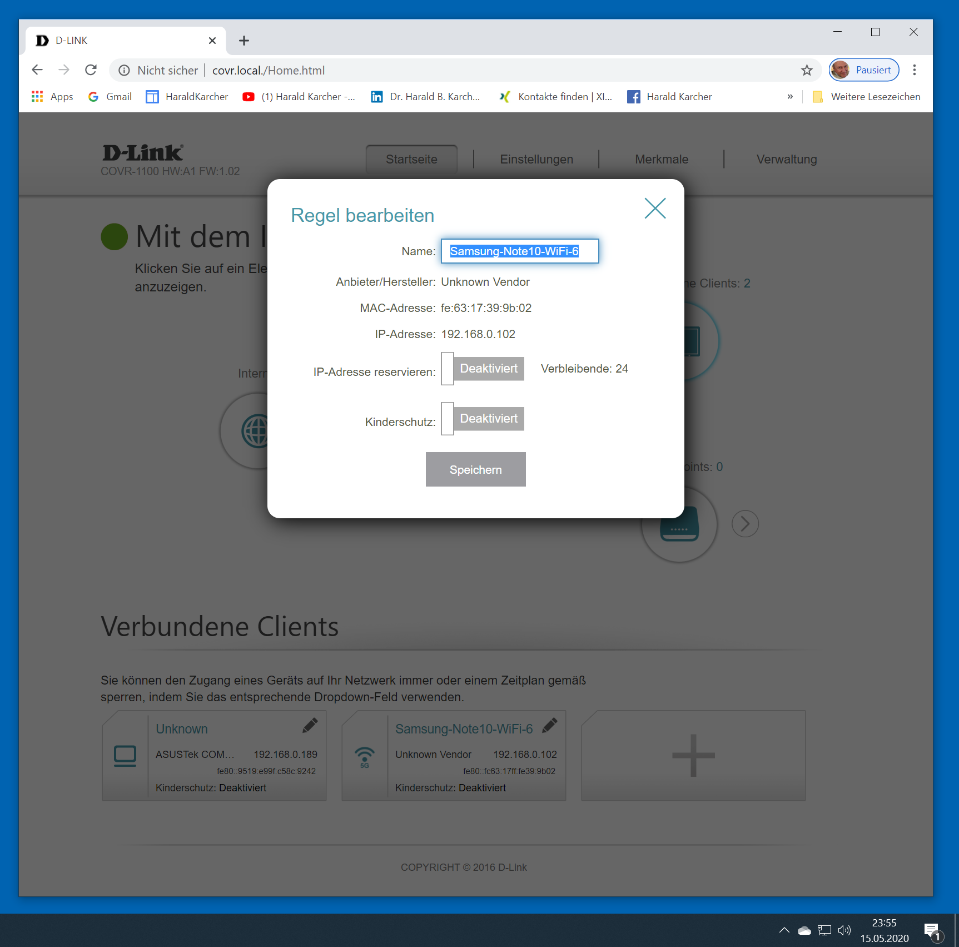Show next COVR point with arrow
959x947 pixels.
coord(745,524)
